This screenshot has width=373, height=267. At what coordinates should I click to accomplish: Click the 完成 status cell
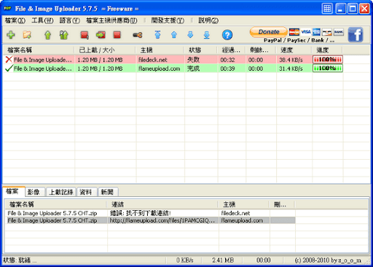click(201, 69)
